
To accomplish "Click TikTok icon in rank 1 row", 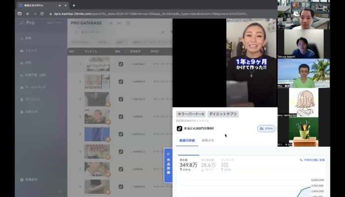I will coord(121,64).
